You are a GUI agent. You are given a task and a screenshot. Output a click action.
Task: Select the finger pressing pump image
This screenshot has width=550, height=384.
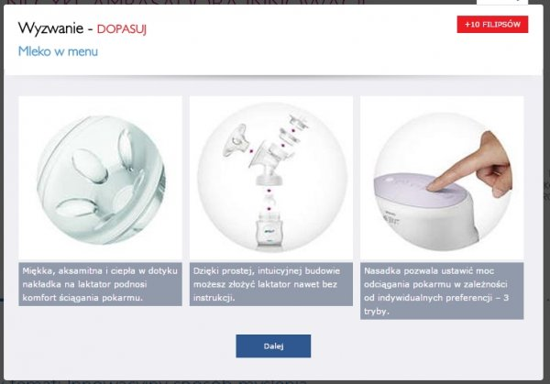(442, 178)
